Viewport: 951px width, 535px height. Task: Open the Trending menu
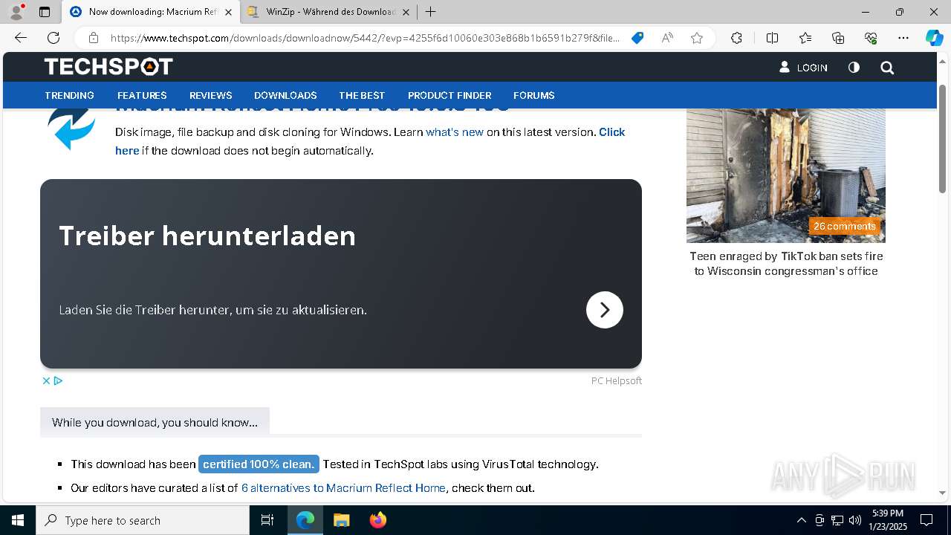pyautogui.click(x=69, y=95)
